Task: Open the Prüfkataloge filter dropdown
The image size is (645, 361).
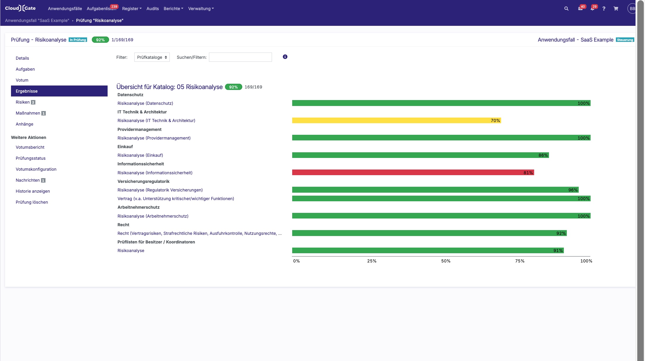Action: [x=152, y=57]
